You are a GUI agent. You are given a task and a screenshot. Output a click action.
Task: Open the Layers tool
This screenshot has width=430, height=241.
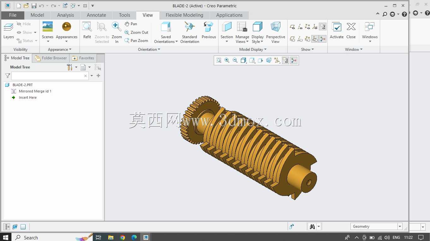point(9,30)
